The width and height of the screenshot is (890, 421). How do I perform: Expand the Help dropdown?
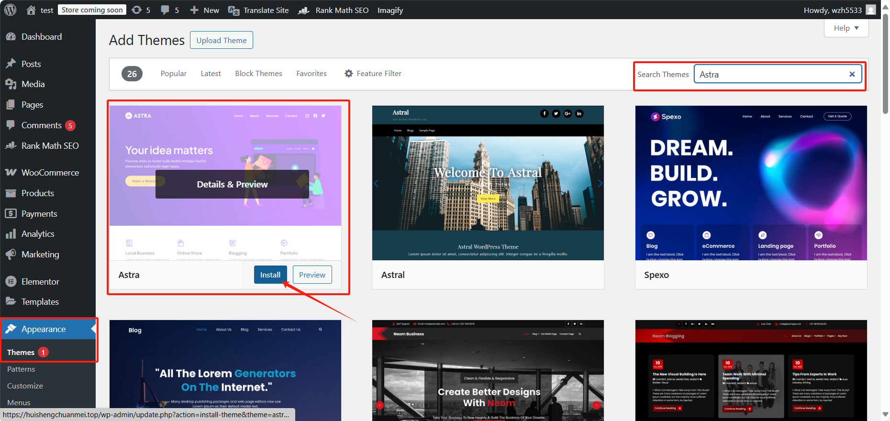846,28
